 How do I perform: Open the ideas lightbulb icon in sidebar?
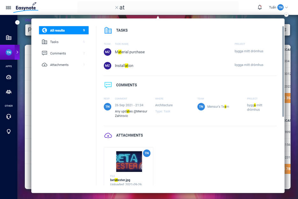coord(9,131)
